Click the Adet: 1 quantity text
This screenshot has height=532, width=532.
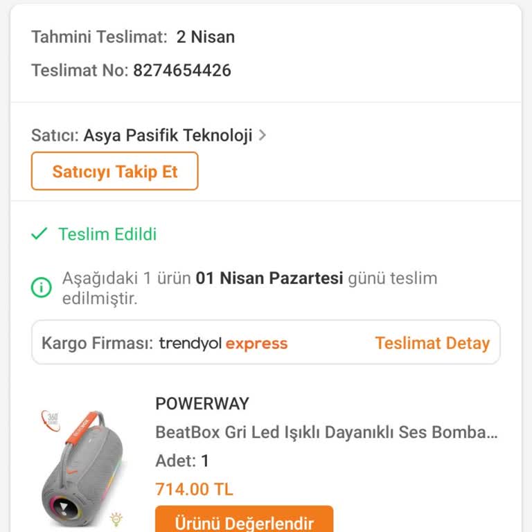click(182, 461)
